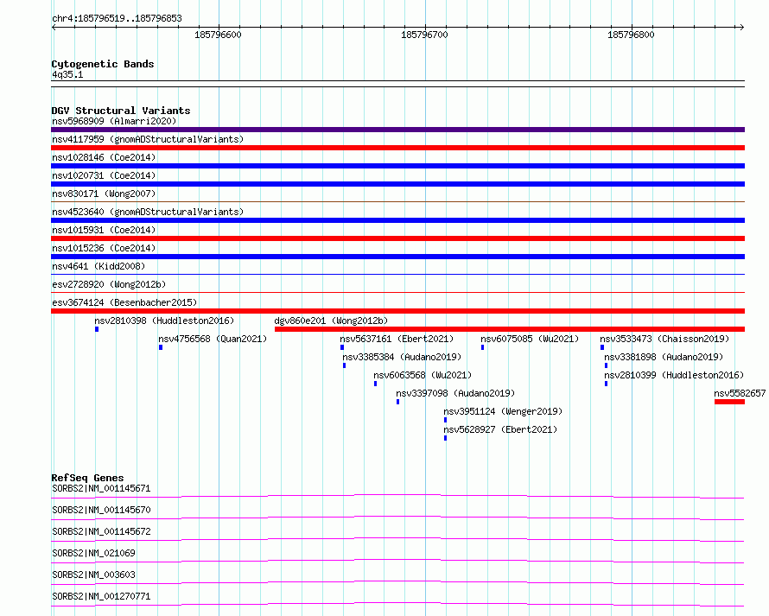This screenshot has height=616, width=769.
Task: Click the 185796600 ruler position label
Action: (x=218, y=35)
